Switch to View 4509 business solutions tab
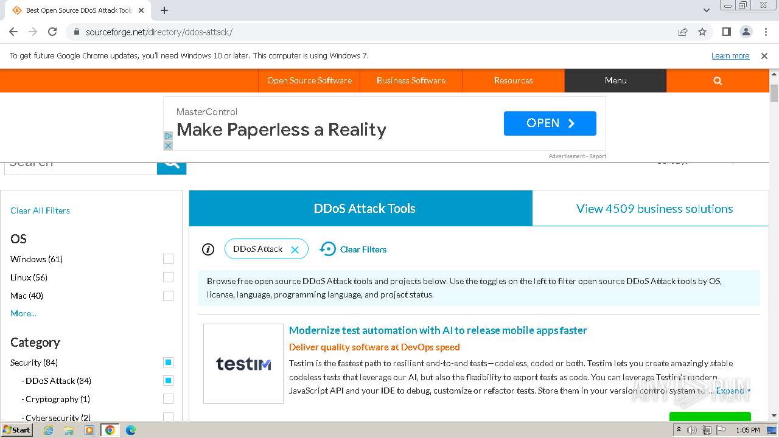 tap(654, 209)
